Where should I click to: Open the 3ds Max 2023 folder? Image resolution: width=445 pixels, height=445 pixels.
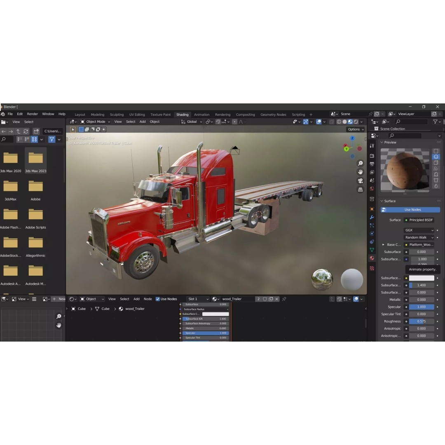pos(35,161)
